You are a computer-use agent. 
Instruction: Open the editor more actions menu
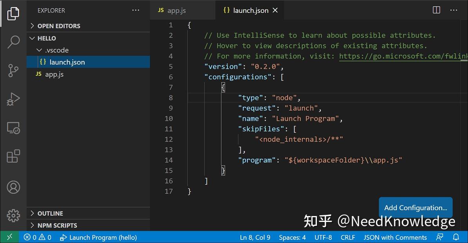coord(454,10)
